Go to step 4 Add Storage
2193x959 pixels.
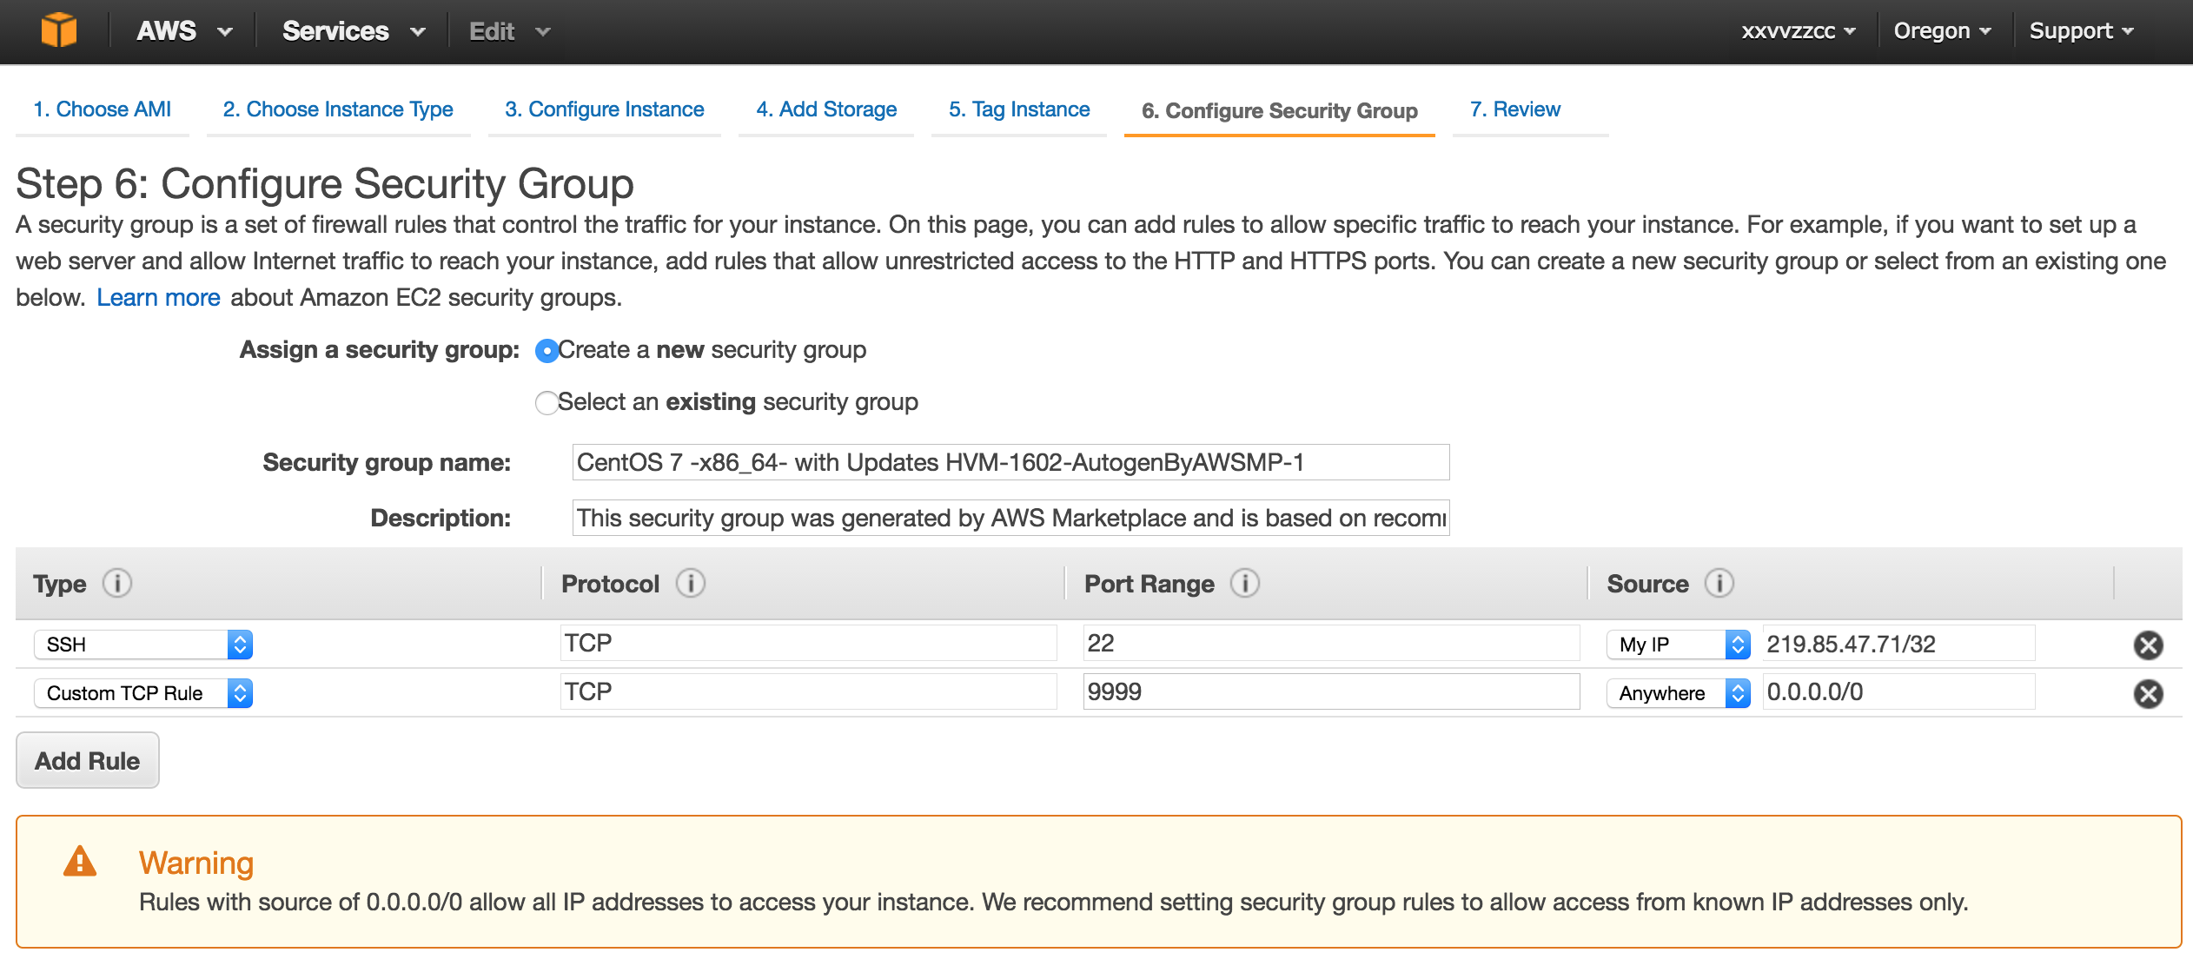(826, 109)
